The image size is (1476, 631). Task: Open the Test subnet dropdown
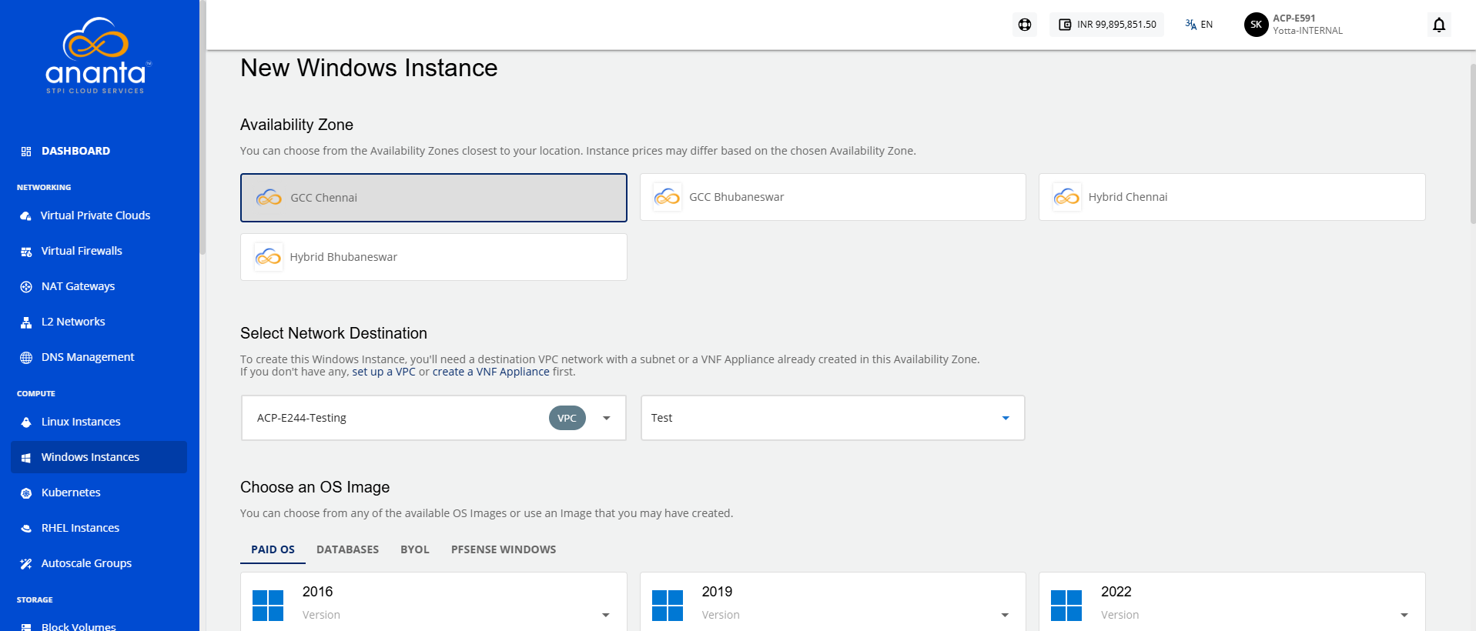click(x=832, y=418)
